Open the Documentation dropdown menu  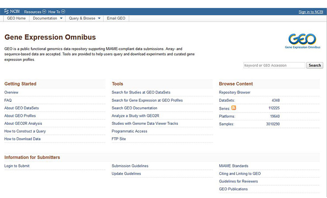47,19
